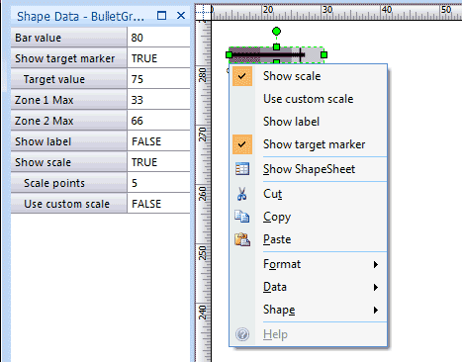Click the green rotation handle above shape
The width and height of the screenshot is (462, 362).
coord(276,32)
